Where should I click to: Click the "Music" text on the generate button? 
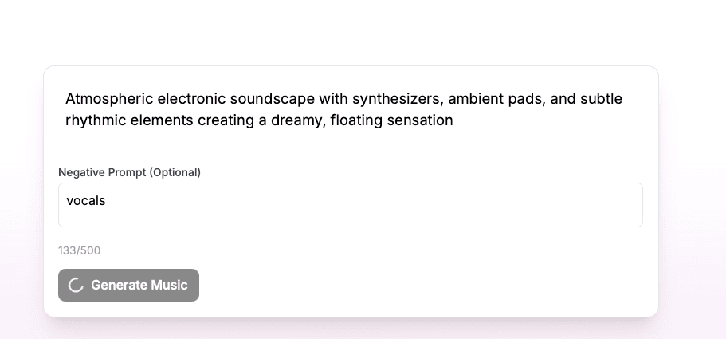pyautogui.click(x=169, y=285)
